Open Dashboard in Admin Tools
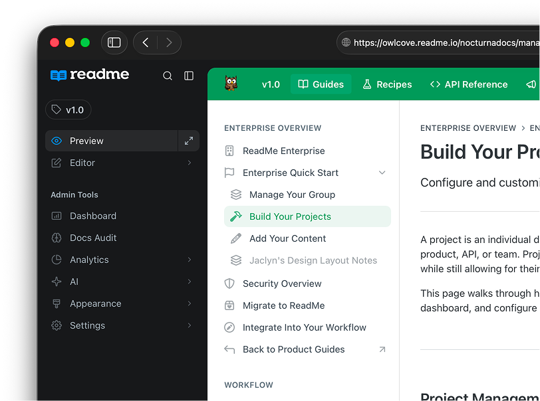The width and height of the screenshot is (540, 401). (121, 216)
